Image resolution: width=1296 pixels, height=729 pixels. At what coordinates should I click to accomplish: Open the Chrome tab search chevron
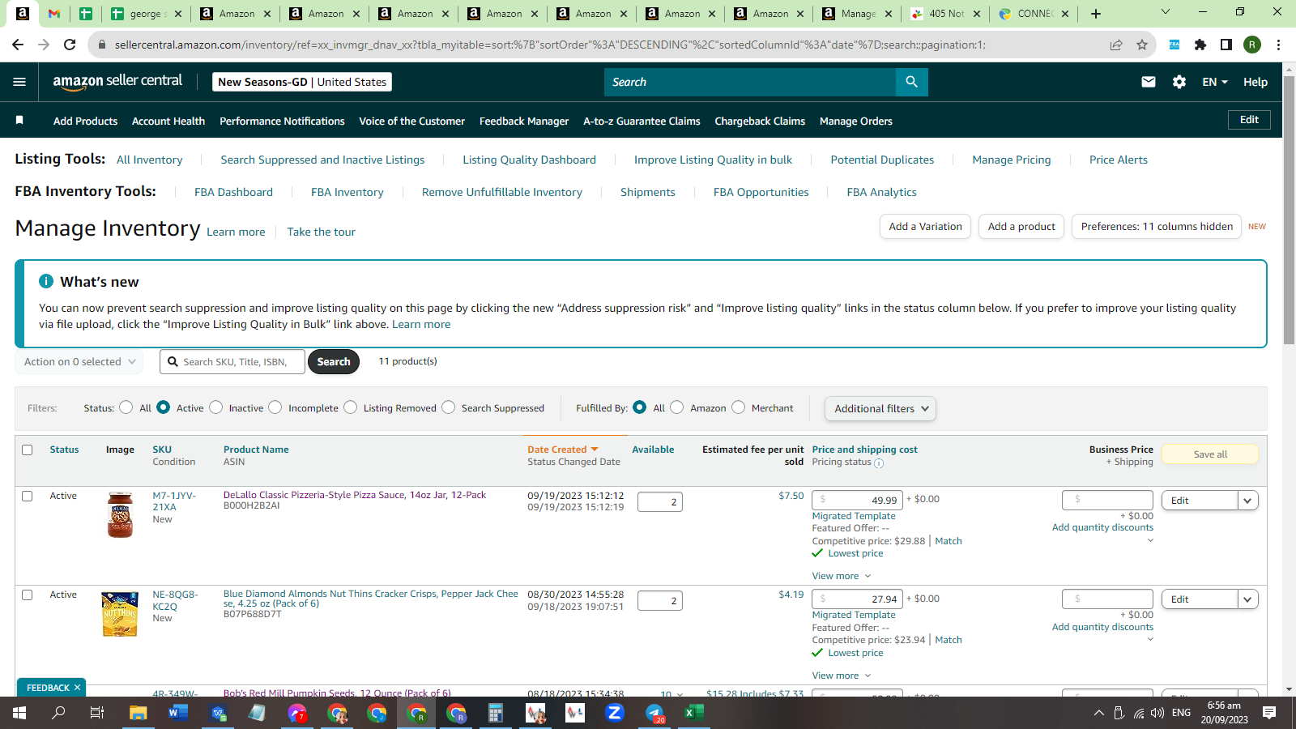tap(1166, 12)
